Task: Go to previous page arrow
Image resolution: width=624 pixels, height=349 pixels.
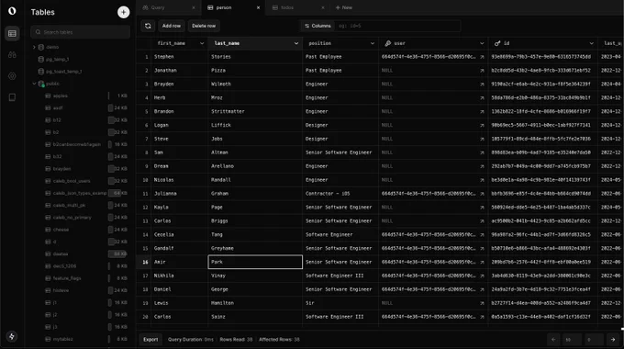Action: pos(553,340)
